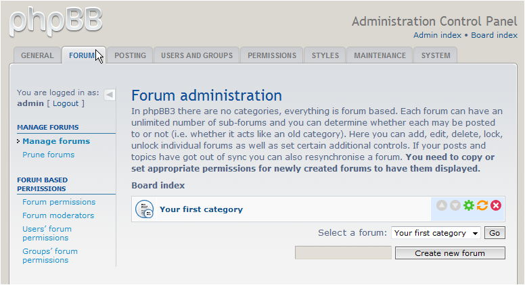Screen dimensions: 525x285
Task: Open Prune forums in sidebar
Action: pyautogui.click(x=49, y=155)
